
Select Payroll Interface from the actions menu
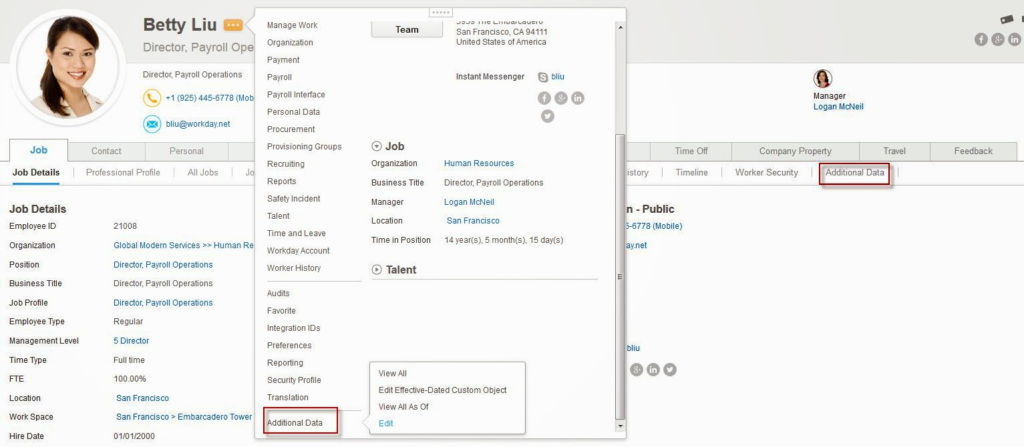(296, 94)
